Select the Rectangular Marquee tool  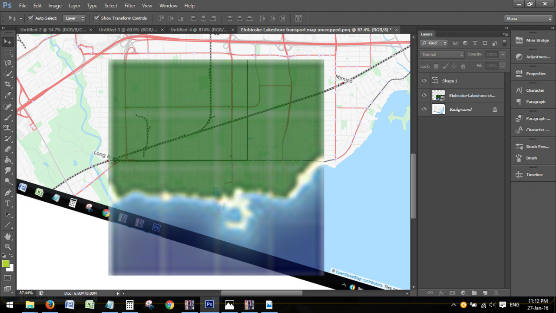[8, 53]
